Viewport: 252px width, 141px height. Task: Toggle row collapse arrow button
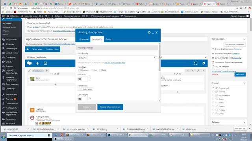tap(187, 70)
